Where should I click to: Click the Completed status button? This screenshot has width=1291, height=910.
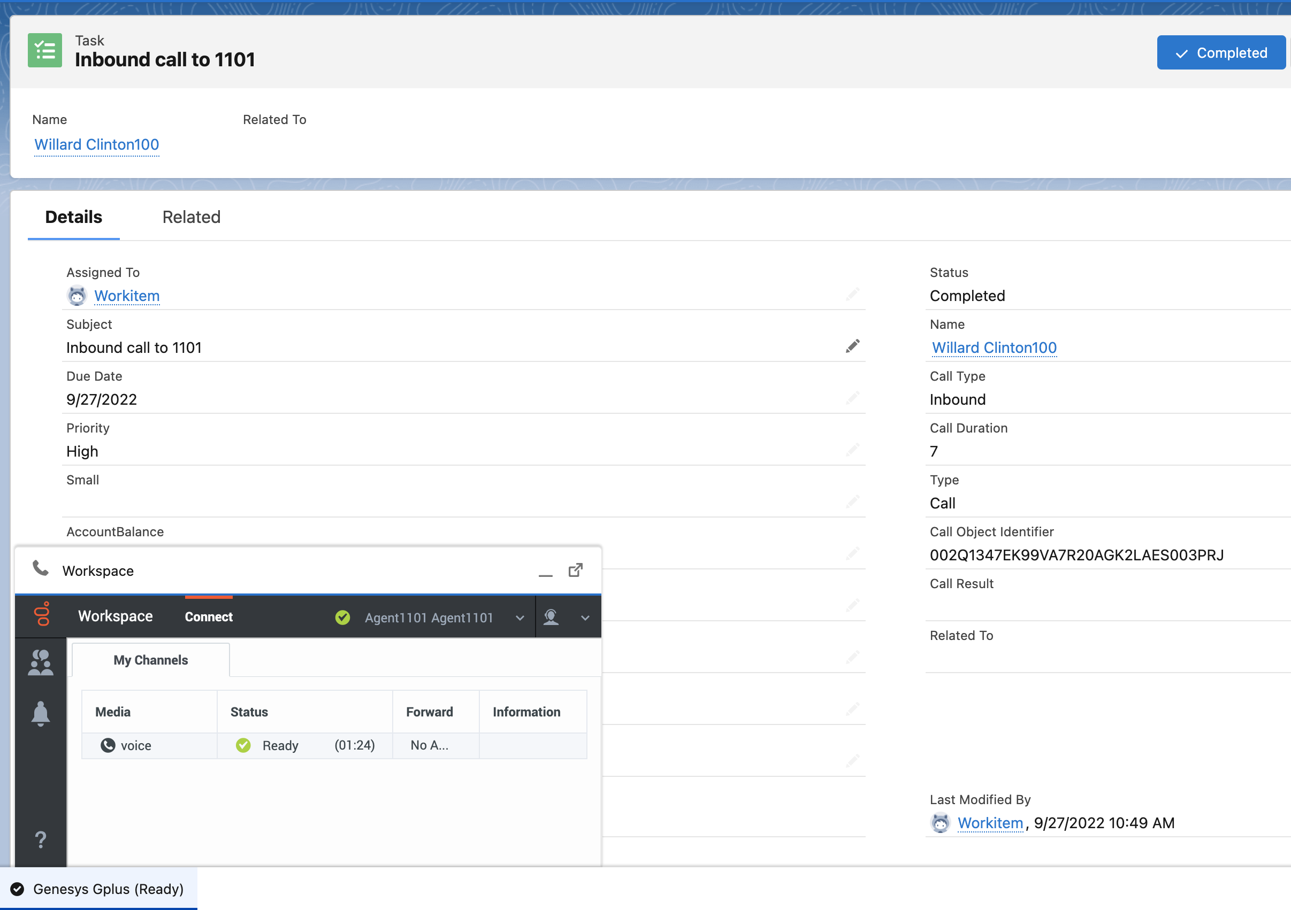point(1221,53)
